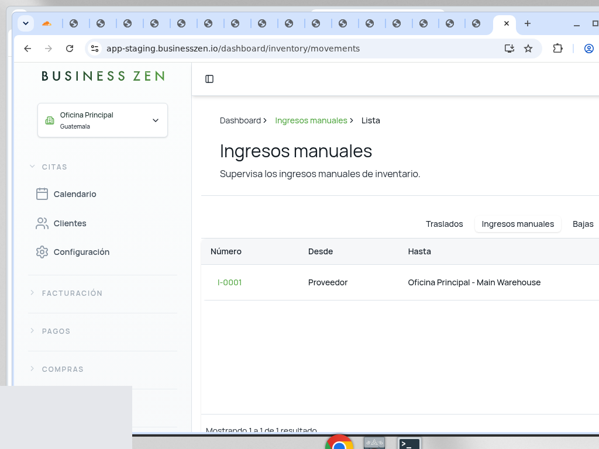Click the browser back arrow
This screenshot has width=599, height=449.
point(27,49)
